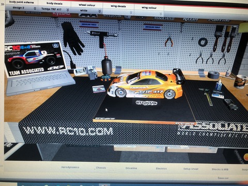Switch to the Chassis tab
Screen dimensions: 248x186
coord(101,168)
